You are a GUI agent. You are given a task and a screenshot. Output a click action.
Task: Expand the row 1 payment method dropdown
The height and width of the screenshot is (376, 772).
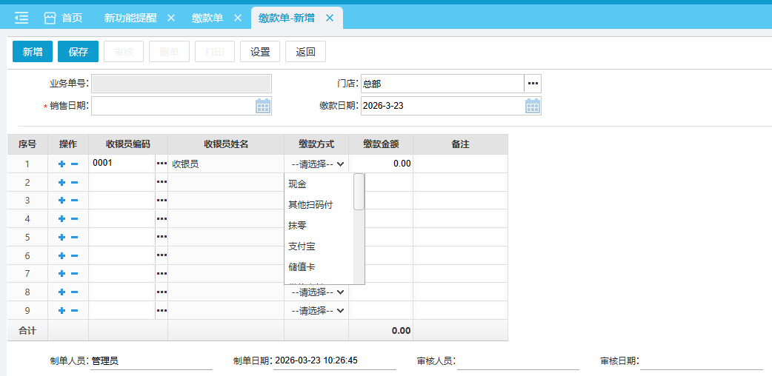[x=317, y=164]
